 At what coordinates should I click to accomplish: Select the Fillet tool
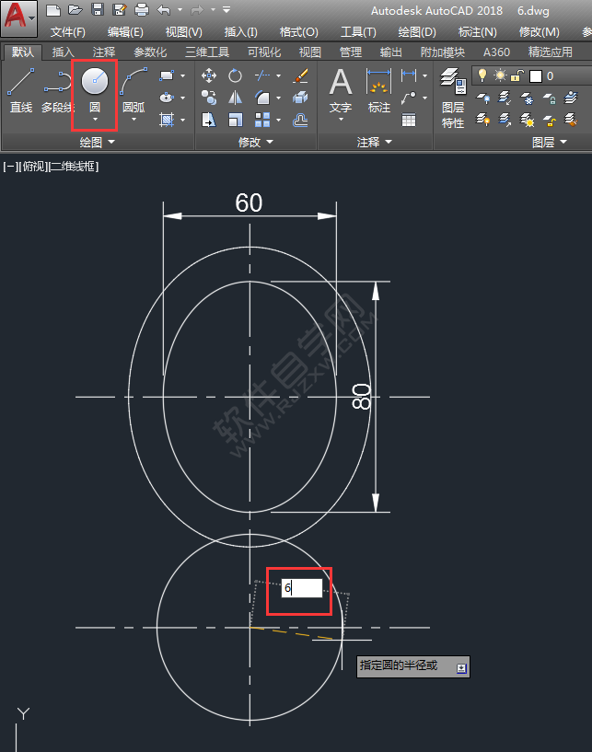[262, 98]
